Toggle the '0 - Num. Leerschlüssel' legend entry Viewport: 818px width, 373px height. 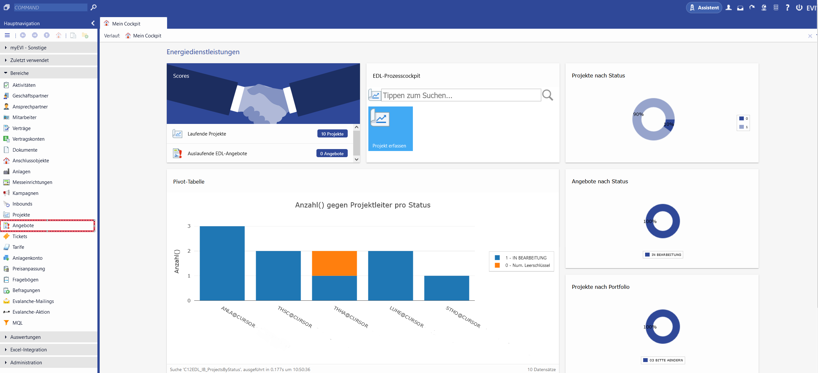[x=527, y=265]
